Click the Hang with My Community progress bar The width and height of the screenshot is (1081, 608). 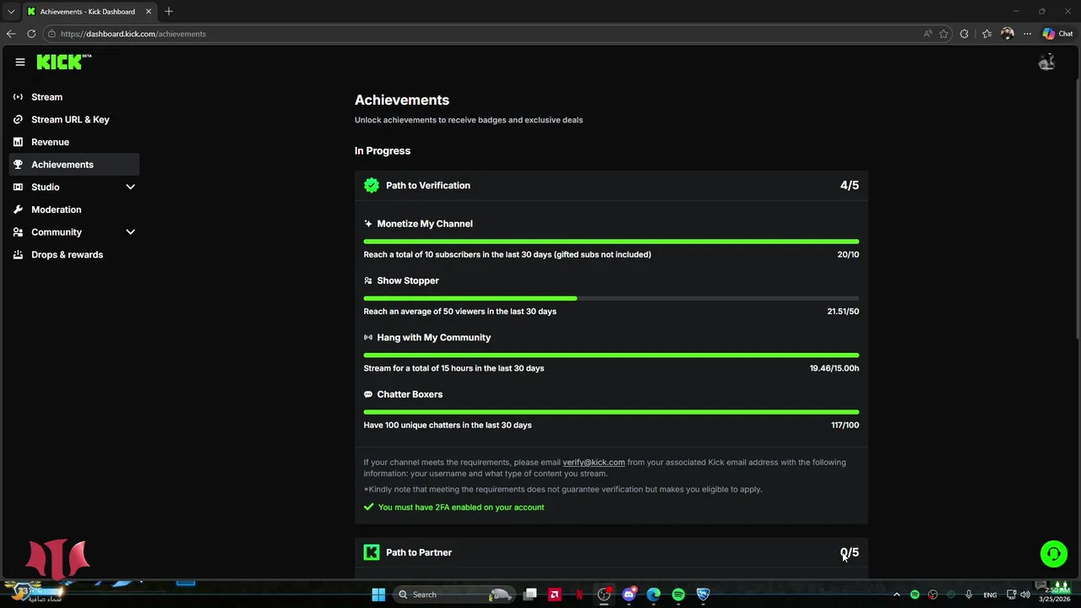click(x=611, y=356)
